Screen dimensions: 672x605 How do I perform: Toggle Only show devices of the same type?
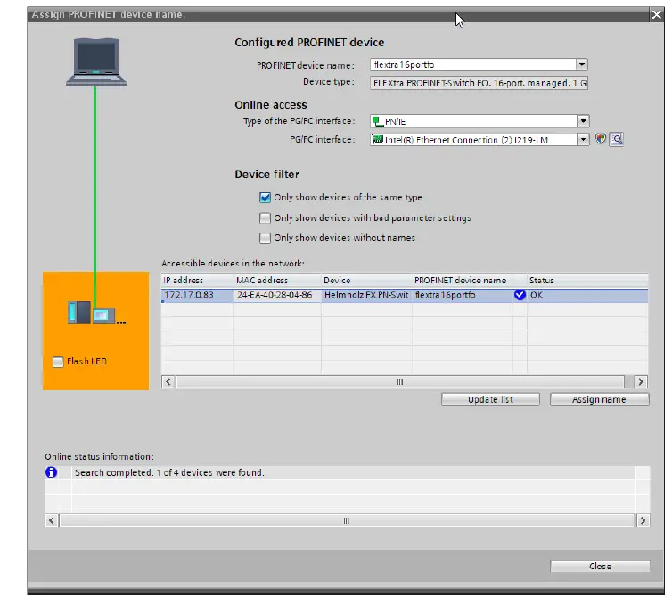[265, 198]
